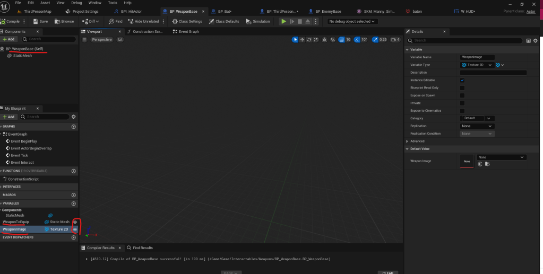Select the translate (move) gizmo tool
Image resolution: width=543 pixels, height=274 pixels.
(302, 40)
